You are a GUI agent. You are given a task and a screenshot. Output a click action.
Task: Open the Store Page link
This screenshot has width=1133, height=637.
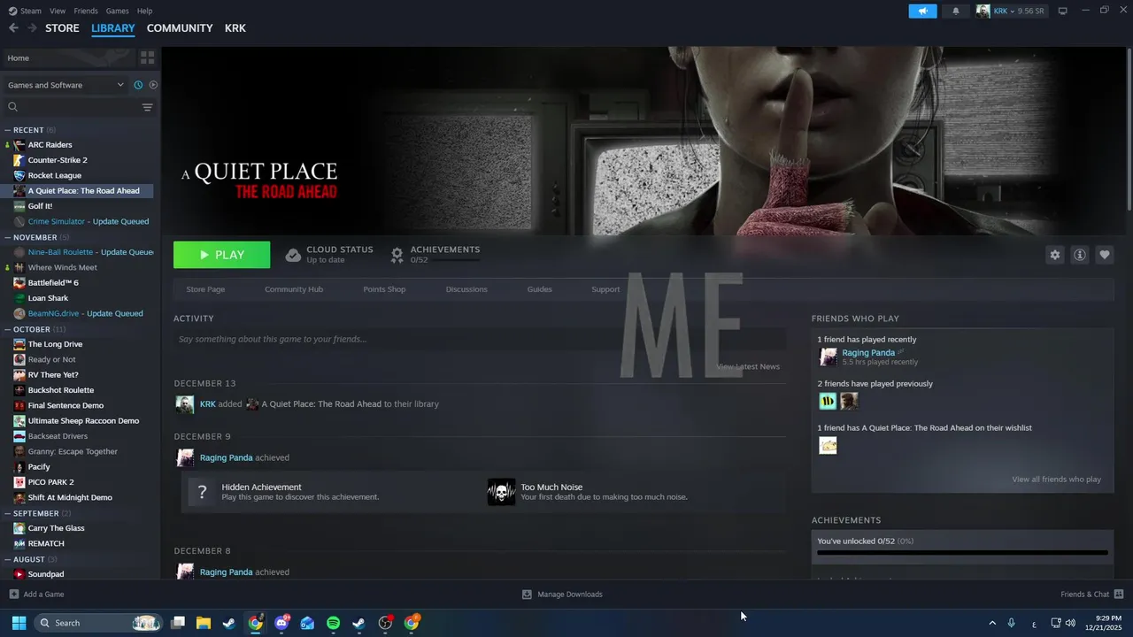[205, 289]
